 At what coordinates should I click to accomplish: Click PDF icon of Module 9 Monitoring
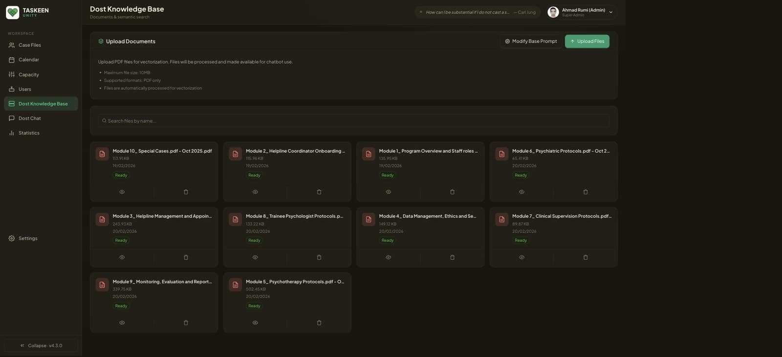pyautogui.click(x=102, y=285)
